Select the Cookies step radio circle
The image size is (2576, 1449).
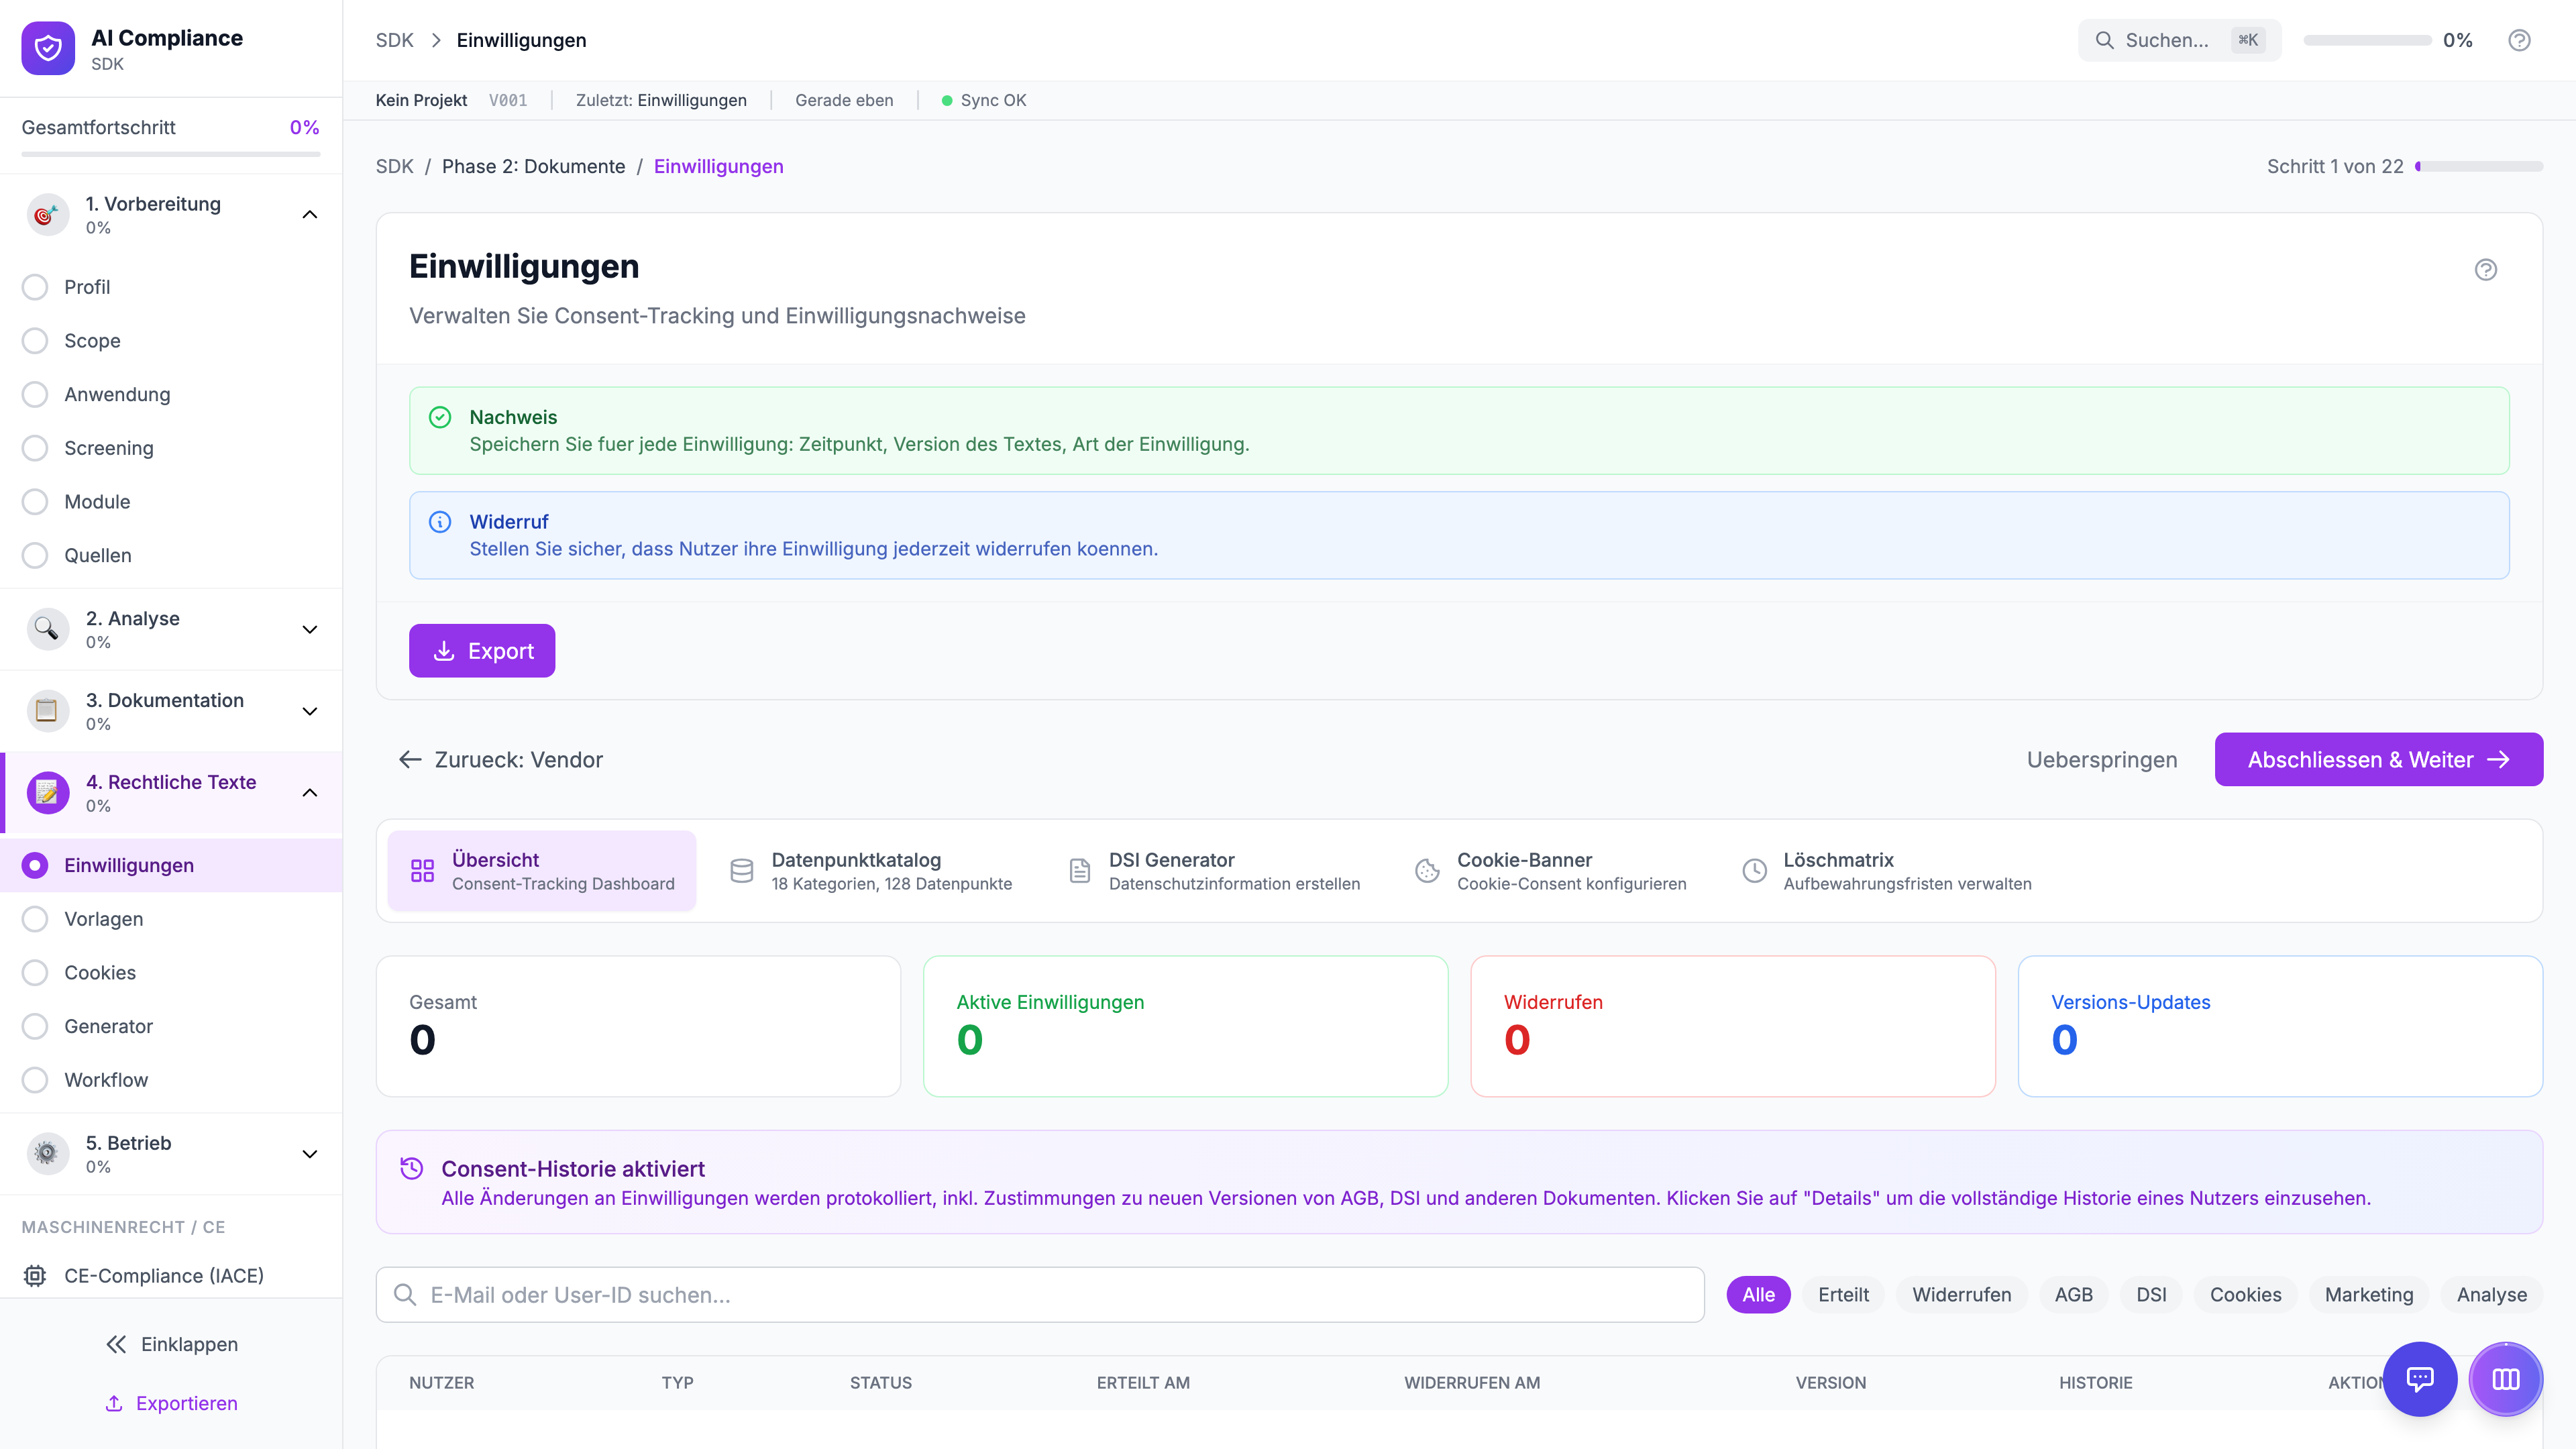tap(35, 972)
